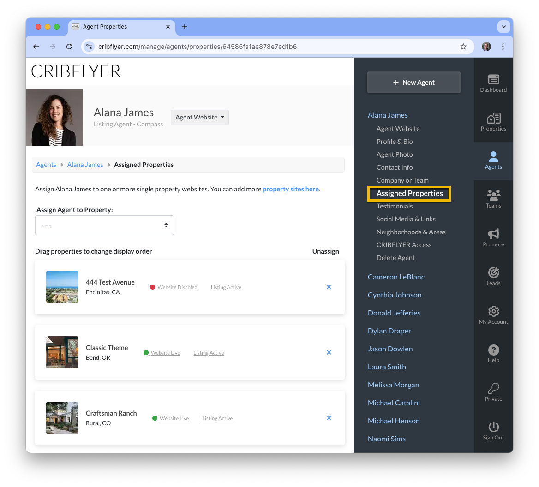Select agent Cameron LeBlanc
Viewport: 539px width, 487px height.
(x=396, y=277)
